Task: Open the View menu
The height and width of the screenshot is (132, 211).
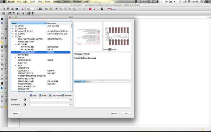Action: pos(40,2)
